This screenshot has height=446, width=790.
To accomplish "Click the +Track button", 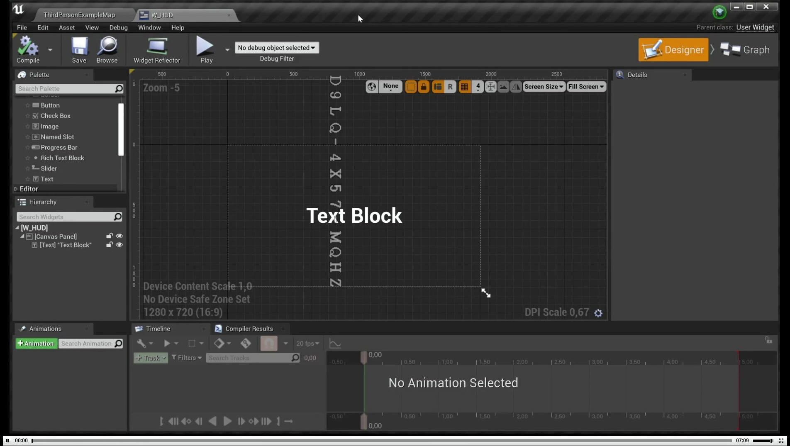I will (151, 358).
